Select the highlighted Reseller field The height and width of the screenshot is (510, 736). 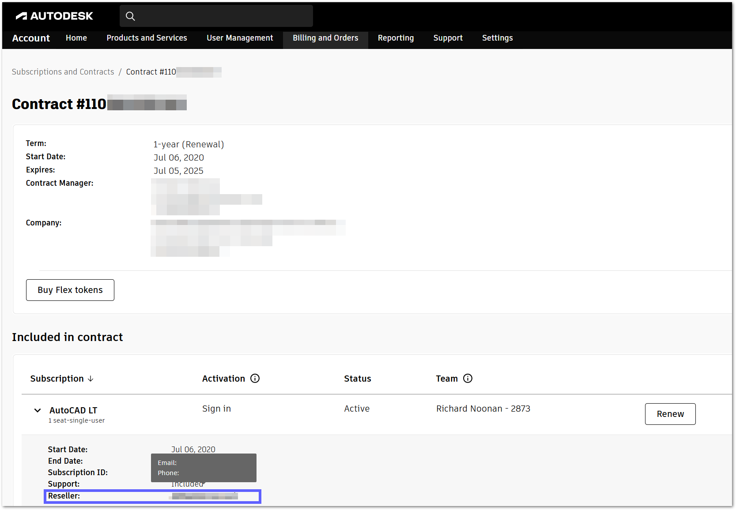[152, 496]
